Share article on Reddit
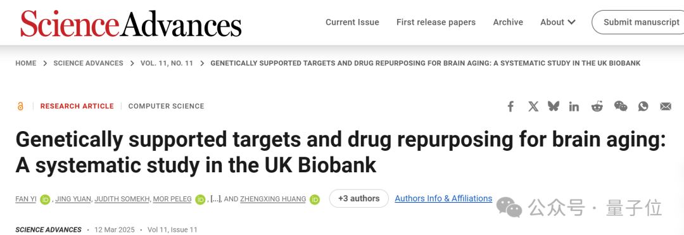The width and height of the screenshot is (684, 235). coord(597,106)
